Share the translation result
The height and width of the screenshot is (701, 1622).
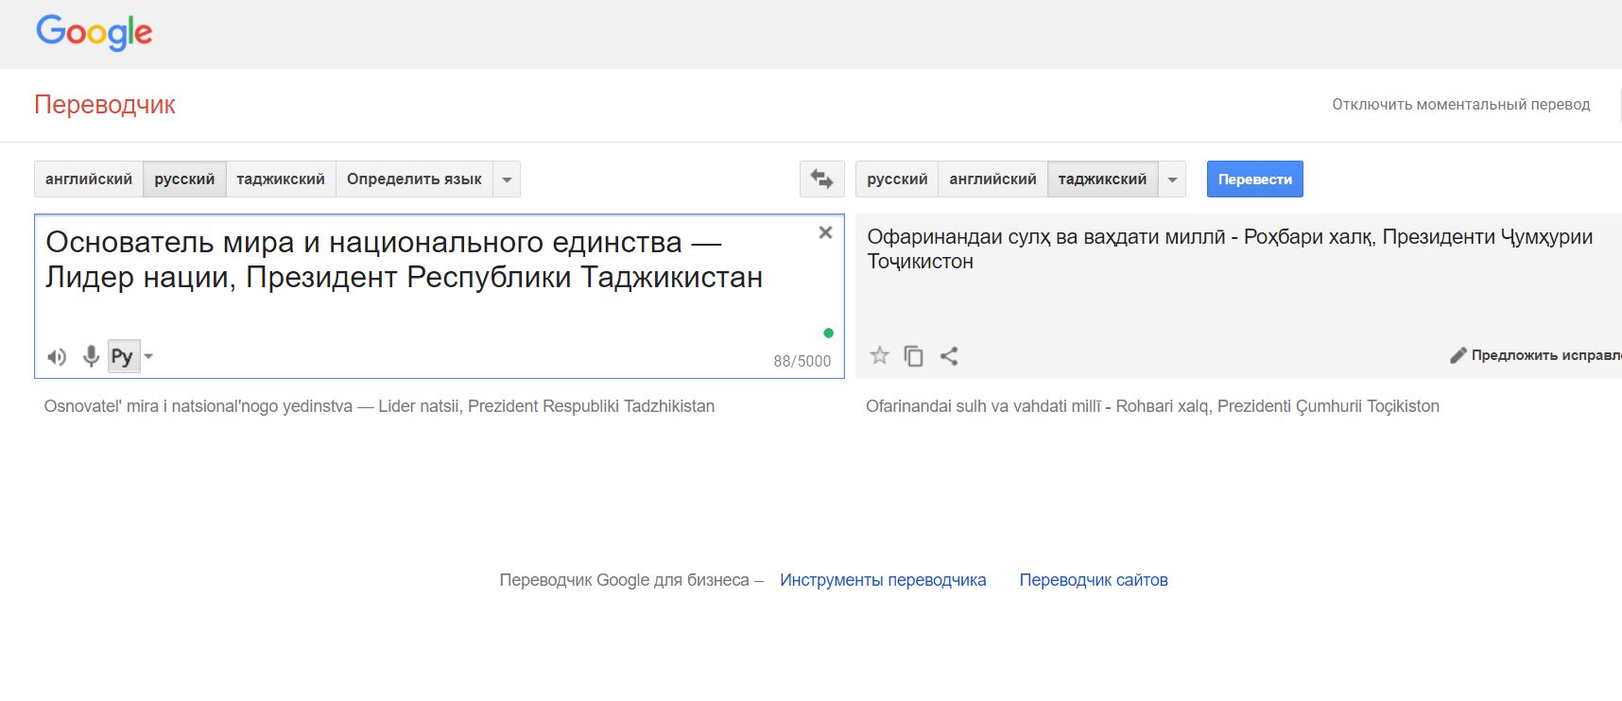coord(949,356)
